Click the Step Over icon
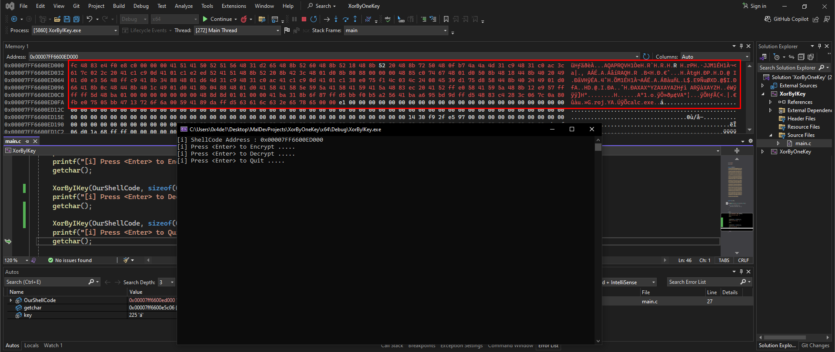The image size is (835, 352). (345, 19)
